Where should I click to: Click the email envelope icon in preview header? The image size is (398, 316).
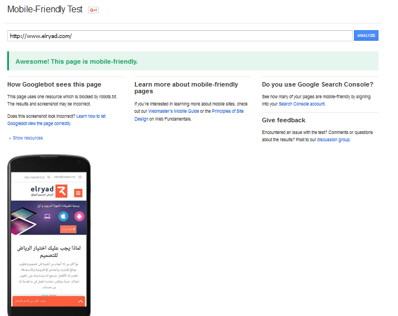pos(80,177)
